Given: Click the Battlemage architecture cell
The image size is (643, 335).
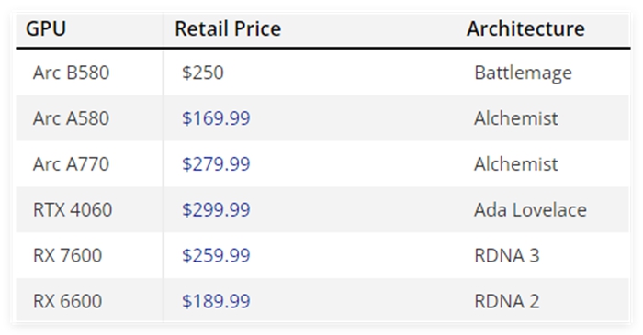Looking at the screenshot, I should point(523,73).
